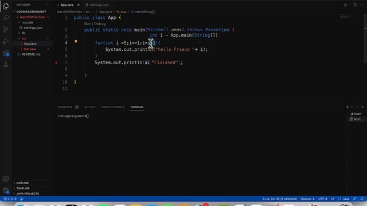Image resolution: width=367 pixels, height=206 pixels.
Task: Click the feedback icon in status bar
Action: [355, 199]
